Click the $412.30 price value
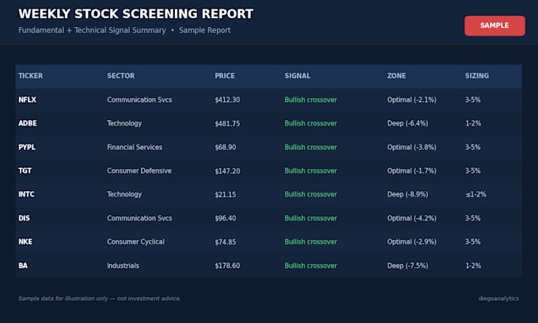This screenshot has width=538, height=323. coord(228,100)
